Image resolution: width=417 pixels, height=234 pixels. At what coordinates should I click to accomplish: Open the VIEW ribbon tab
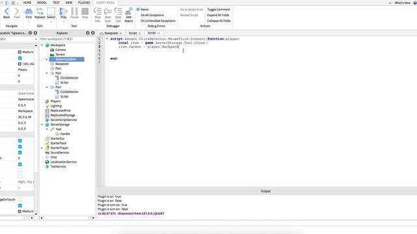[x=69, y=3]
